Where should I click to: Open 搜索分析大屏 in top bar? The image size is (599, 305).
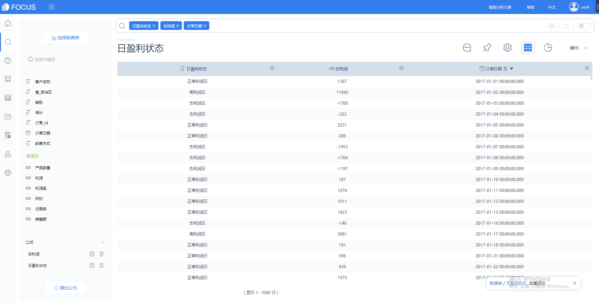[x=500, y=7]
